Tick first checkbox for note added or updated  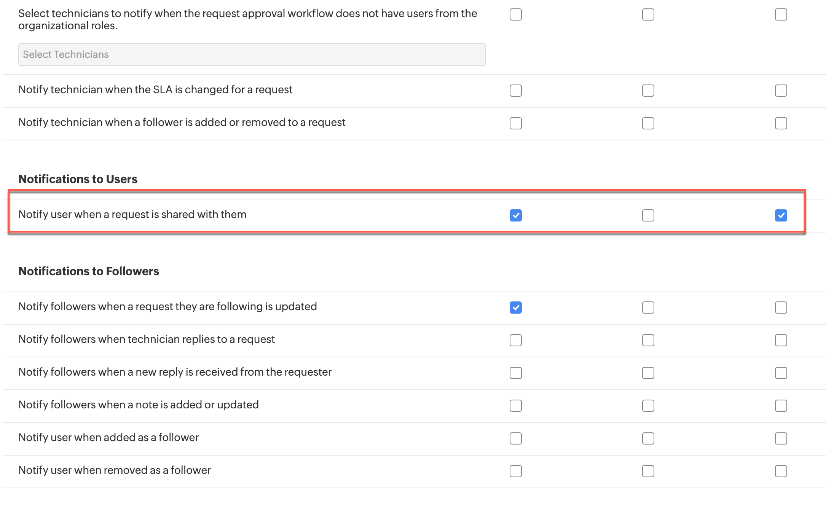coord(515,406)
